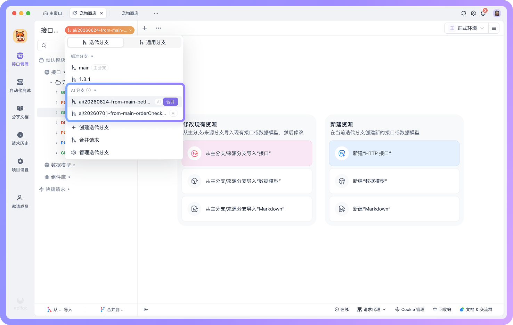Expand the 接口 tree node arrow
Viewport: 513px width, 325px height.
tap(64, 72)
